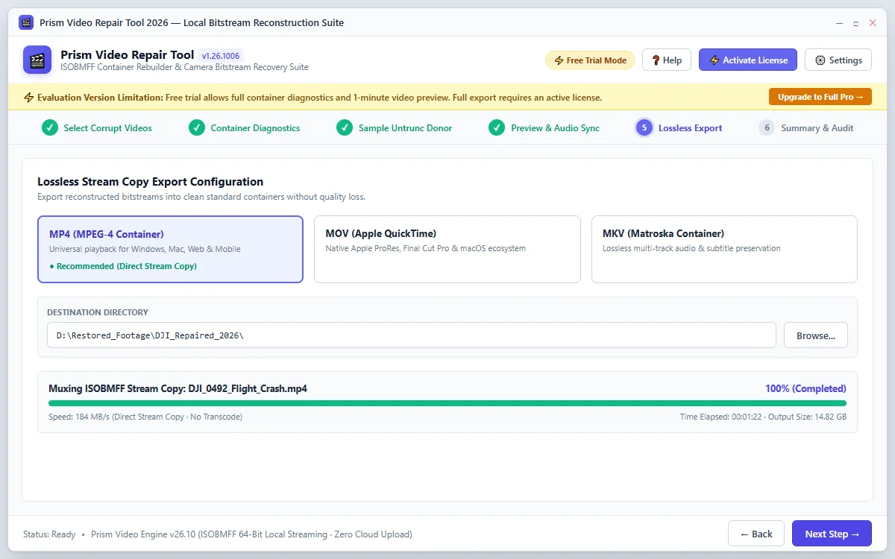This screenshot has height=559, width=895.
Task: Click the lightning icon in Free Trial Mode badge
Action: point(559,60)
